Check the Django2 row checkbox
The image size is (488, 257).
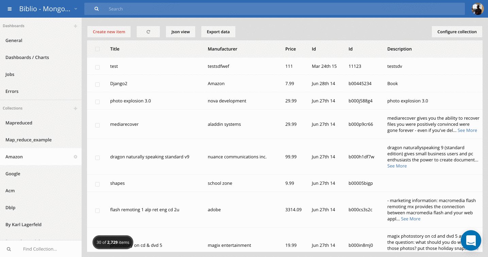point(98,84)
